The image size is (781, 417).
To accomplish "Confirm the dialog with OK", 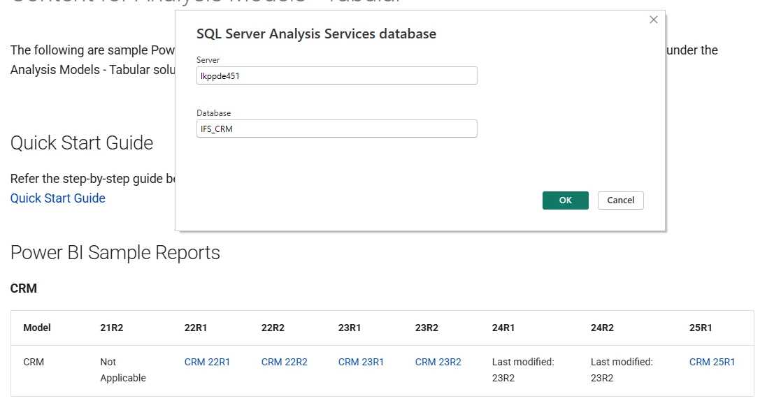I will 566,200.
